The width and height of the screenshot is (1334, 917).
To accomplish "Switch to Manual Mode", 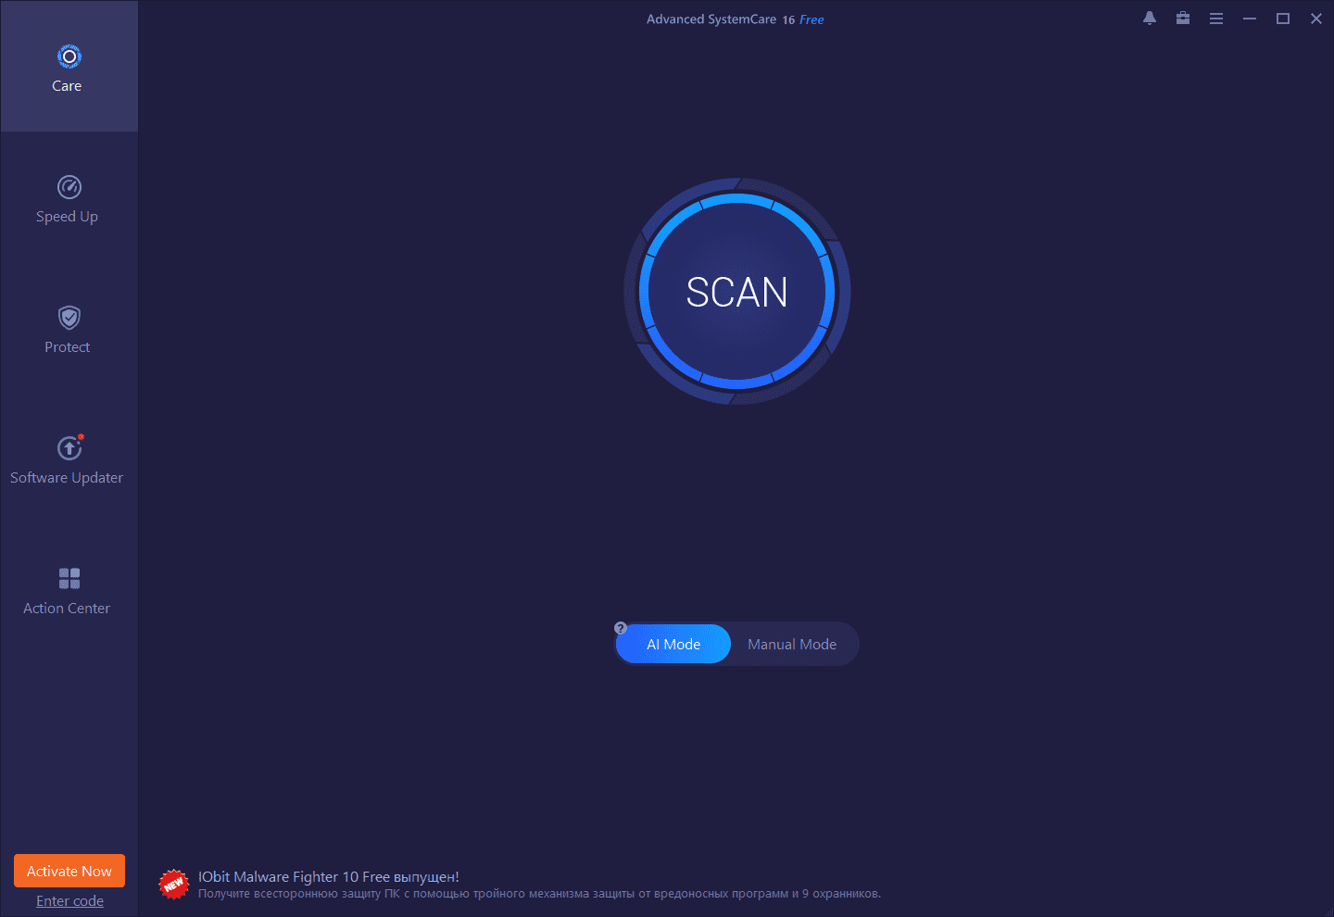I will (x=792, y=644).
